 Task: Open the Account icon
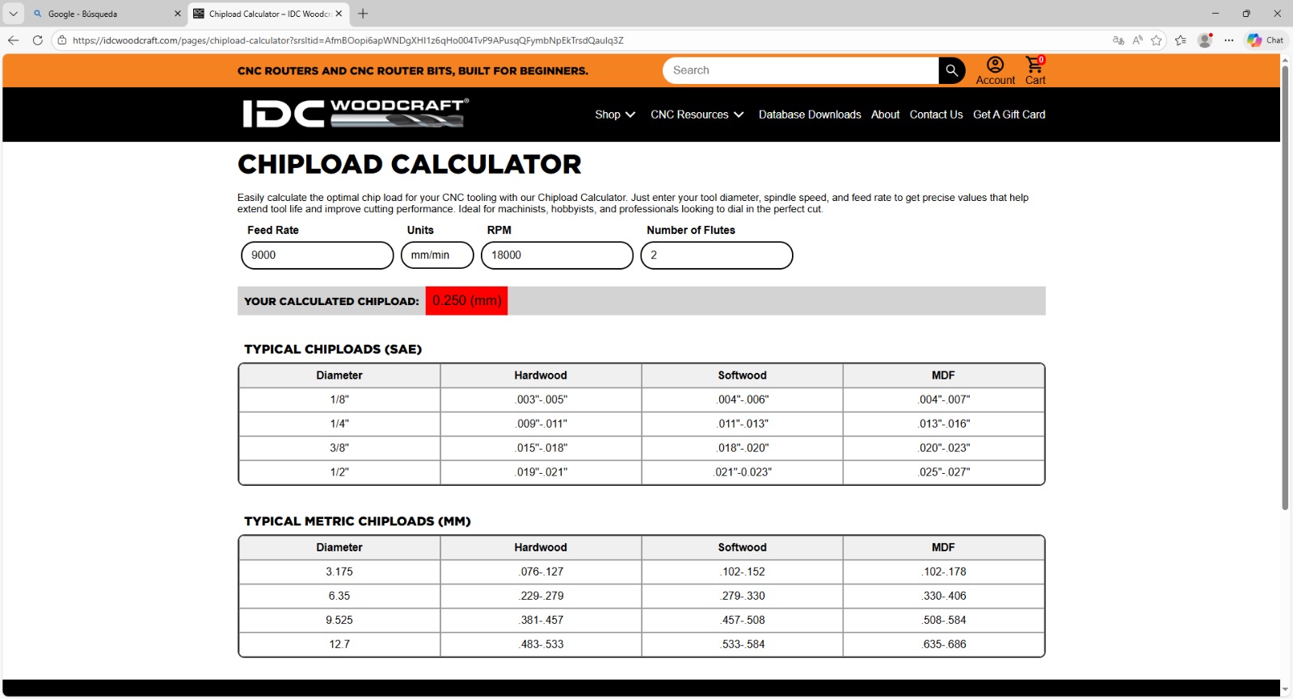(995, 70)
